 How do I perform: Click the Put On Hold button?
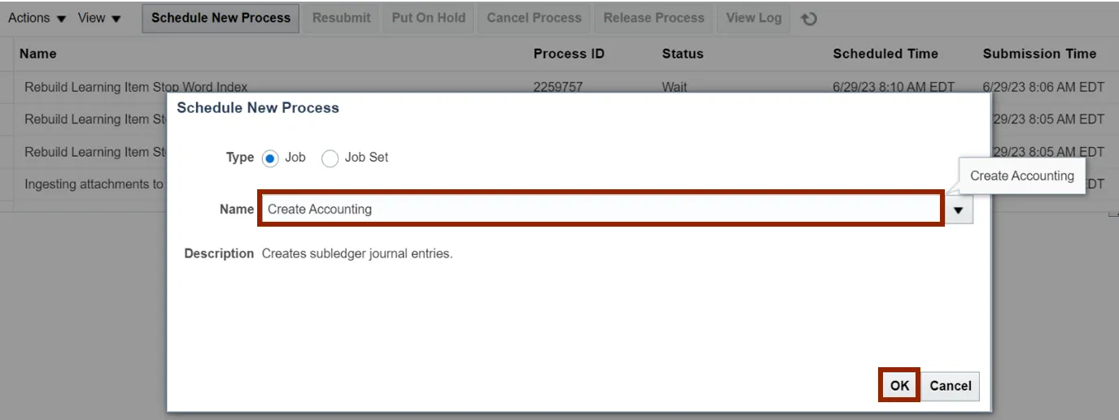429,18
